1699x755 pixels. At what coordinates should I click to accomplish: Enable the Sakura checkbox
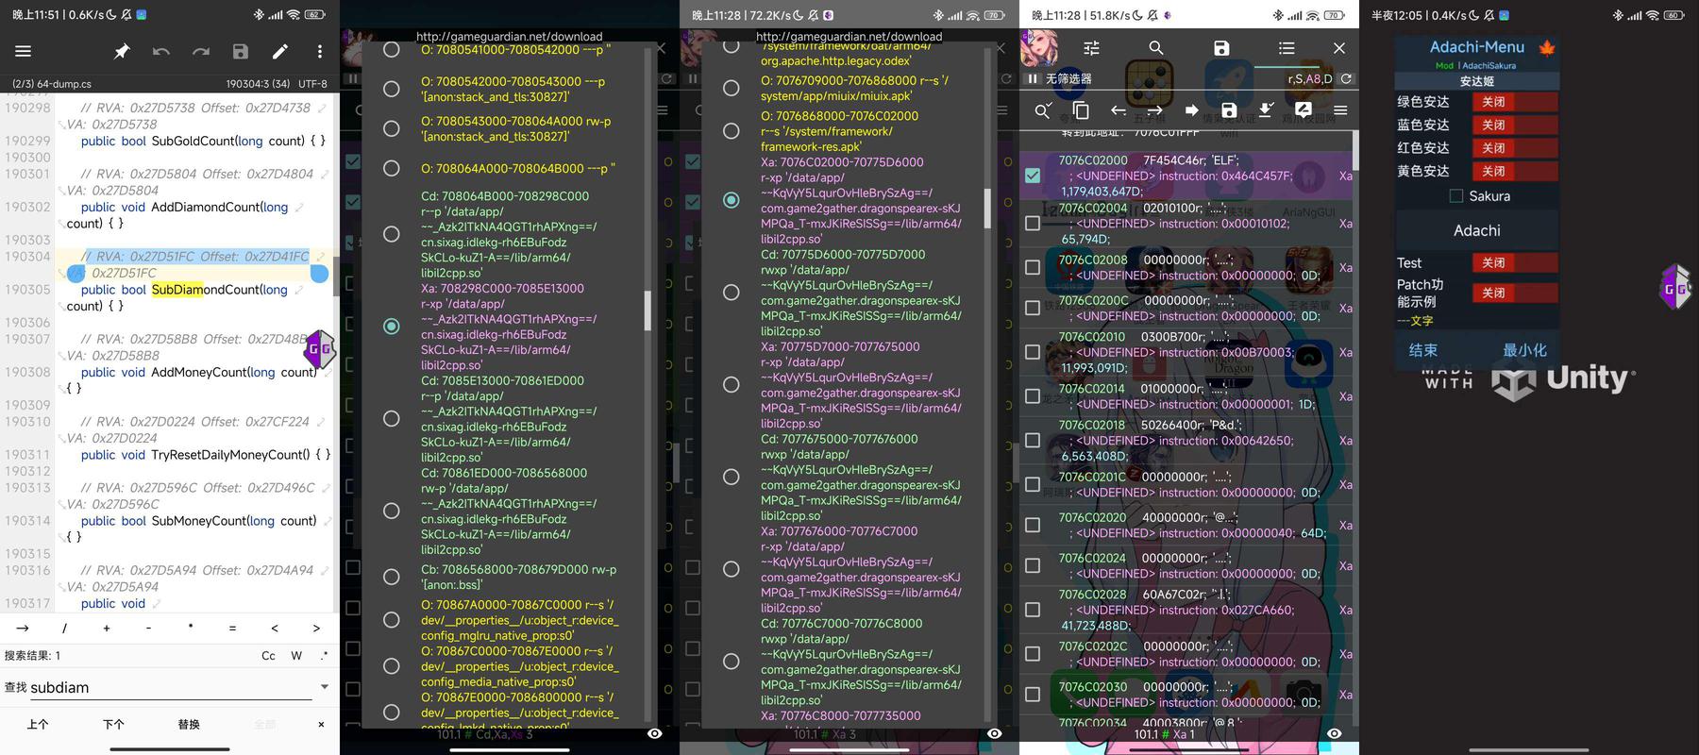pyautogui.click(x=1456, y=196)
